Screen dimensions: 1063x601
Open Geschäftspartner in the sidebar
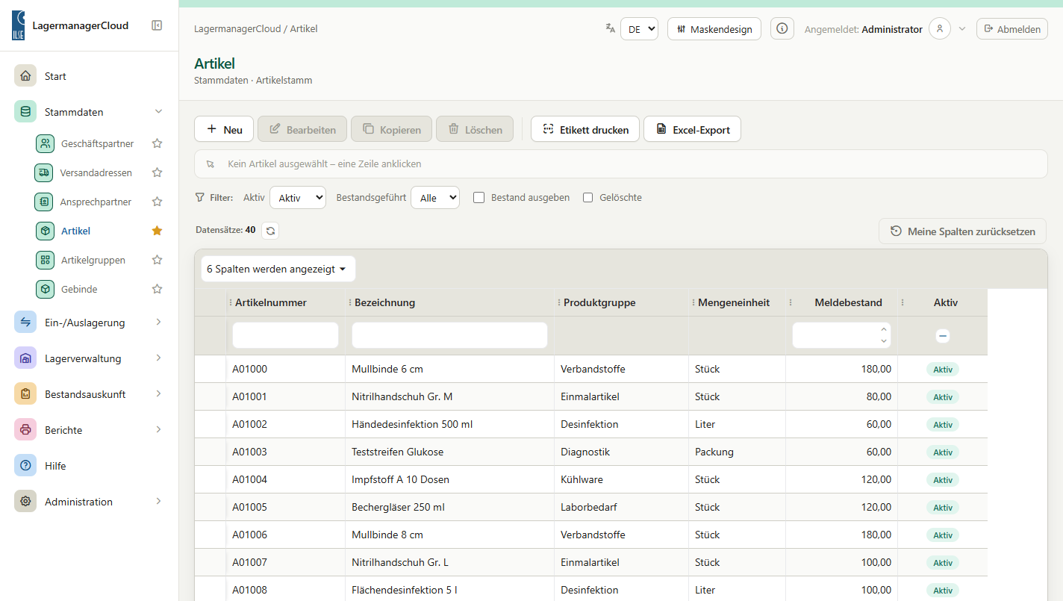click(98, 143)
